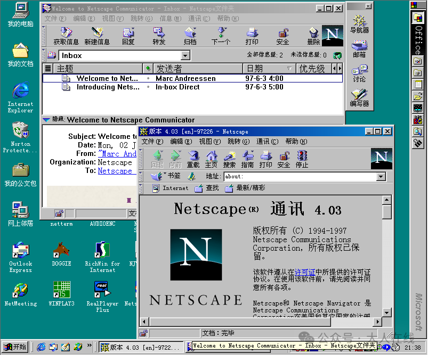The image size is (428, 355).
Task: Click Stop (停止) traffic light icon
Action: pos(302,159)
